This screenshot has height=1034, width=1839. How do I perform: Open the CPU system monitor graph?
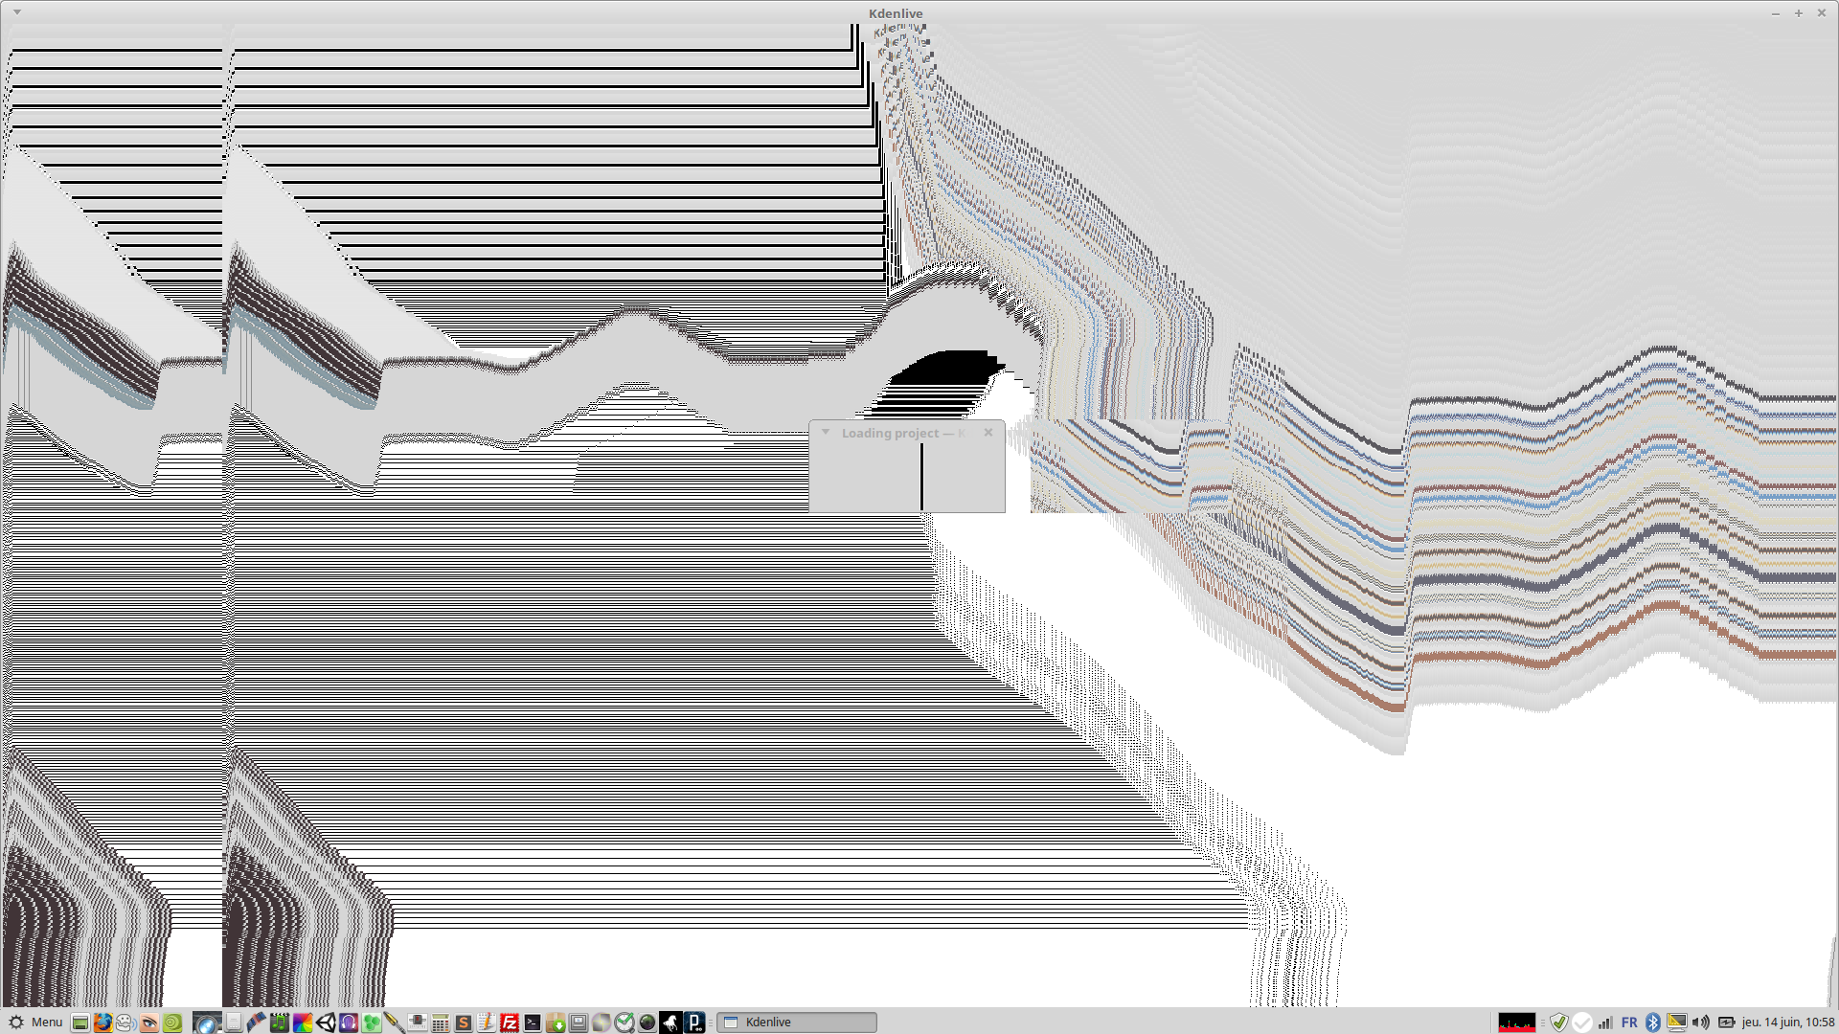tap(1516, 1023)
